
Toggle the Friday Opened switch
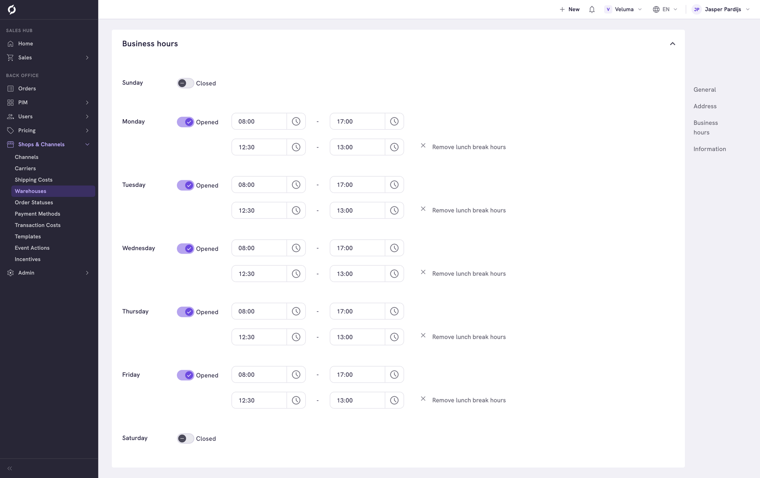[185, 375]
